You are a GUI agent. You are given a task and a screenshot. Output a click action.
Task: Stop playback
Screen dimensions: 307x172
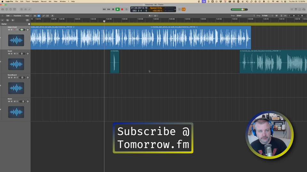(x=113, y=9)
